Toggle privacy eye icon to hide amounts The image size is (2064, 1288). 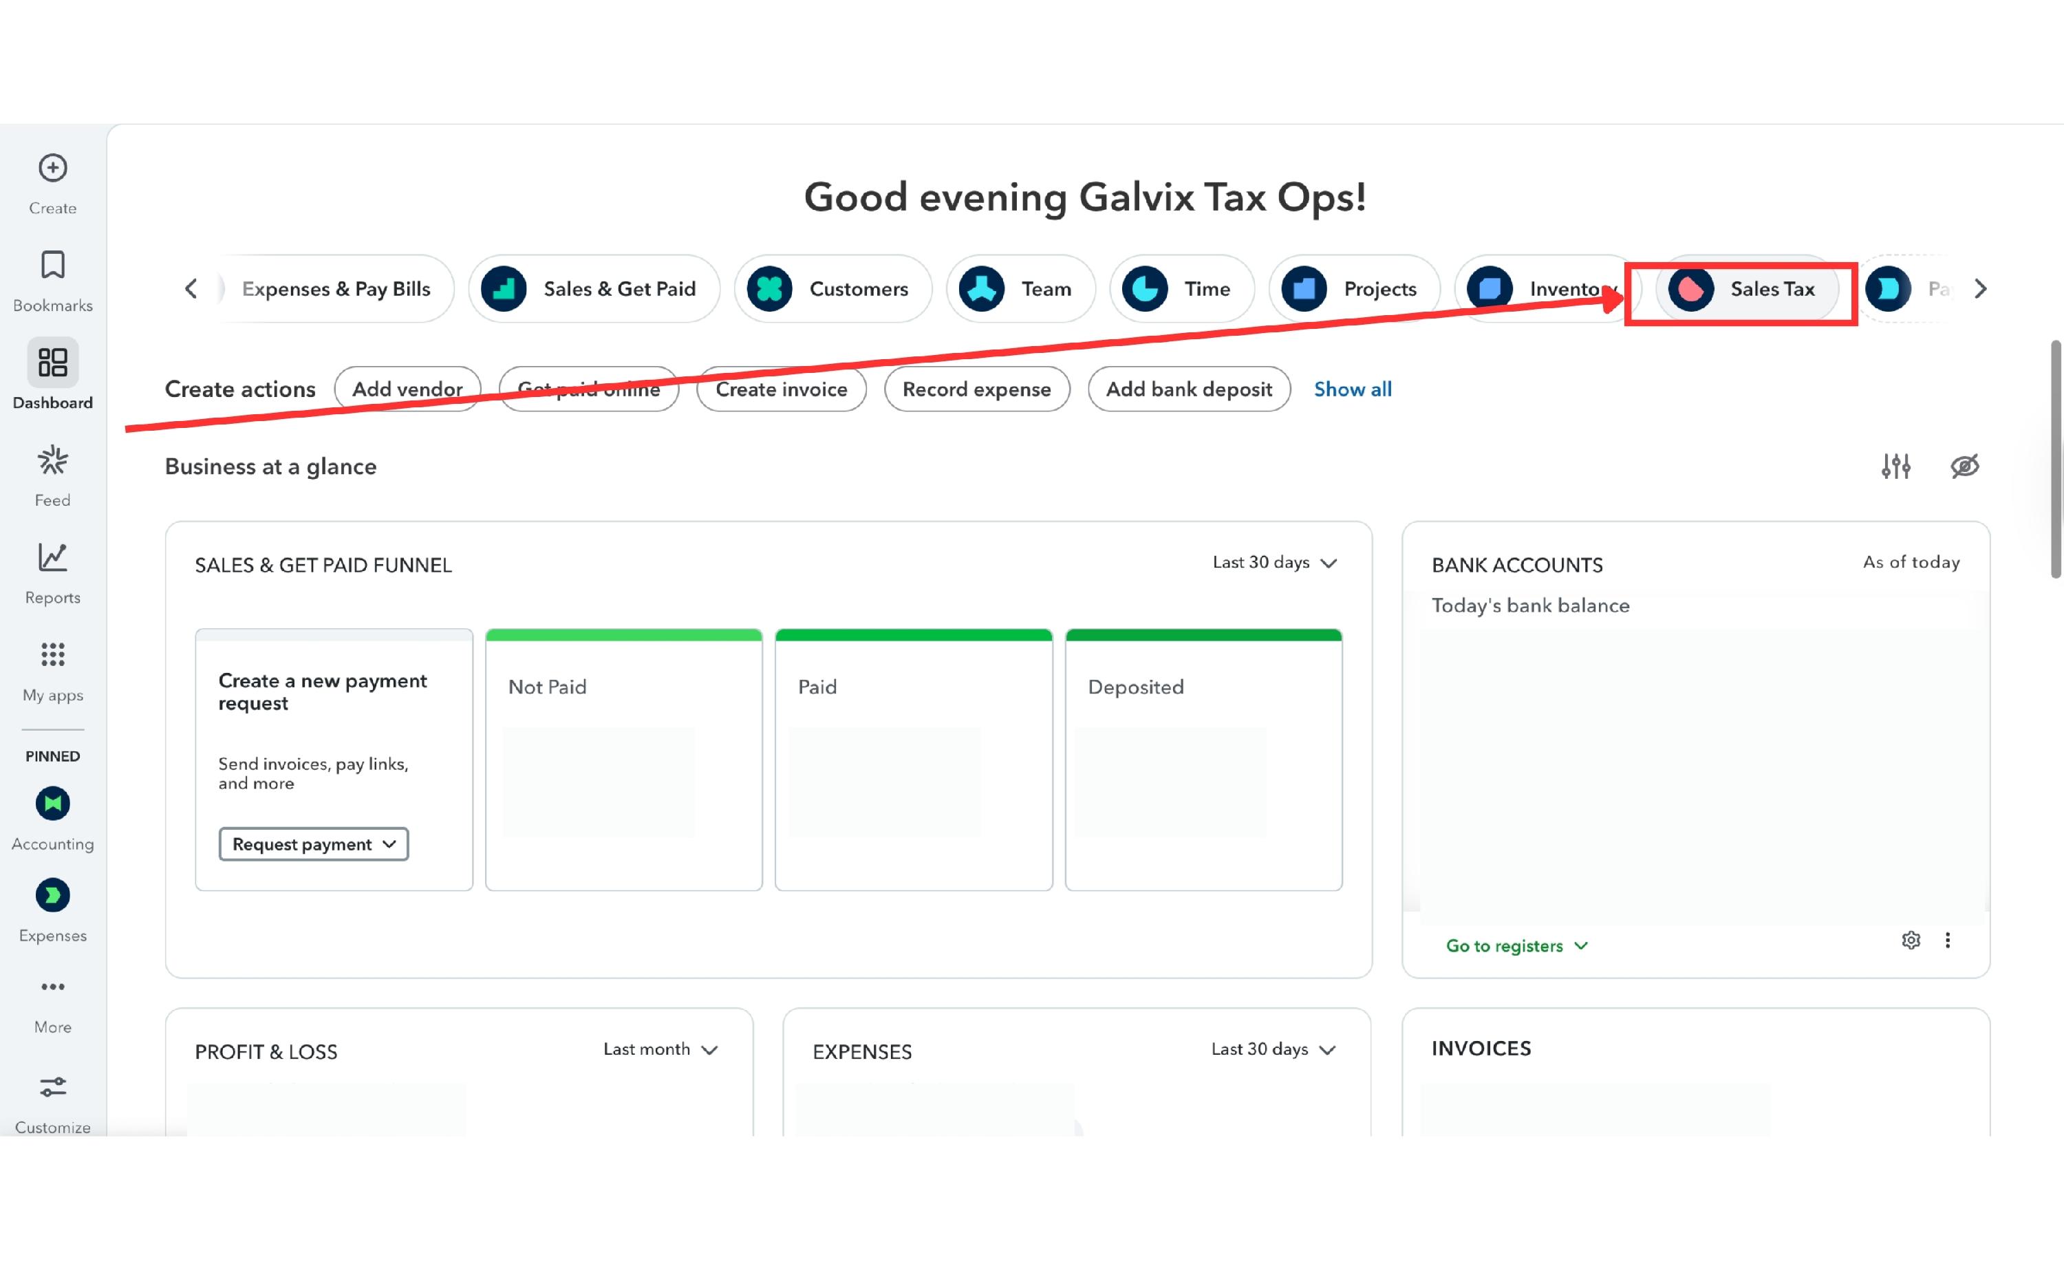(x=1964, y=466)
